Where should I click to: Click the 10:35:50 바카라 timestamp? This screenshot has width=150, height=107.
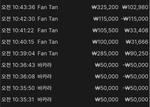(x=18, y=88)
